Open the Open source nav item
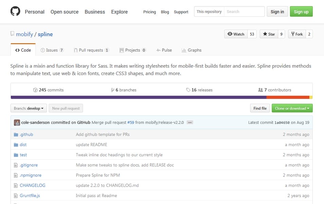The image size is (324, 204). (x=65, y=12)
